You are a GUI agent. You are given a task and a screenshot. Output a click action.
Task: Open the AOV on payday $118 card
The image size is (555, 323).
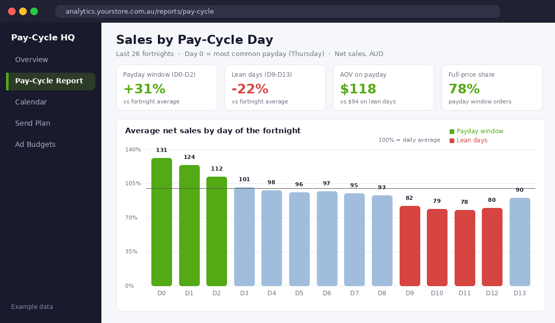[383, 87]
